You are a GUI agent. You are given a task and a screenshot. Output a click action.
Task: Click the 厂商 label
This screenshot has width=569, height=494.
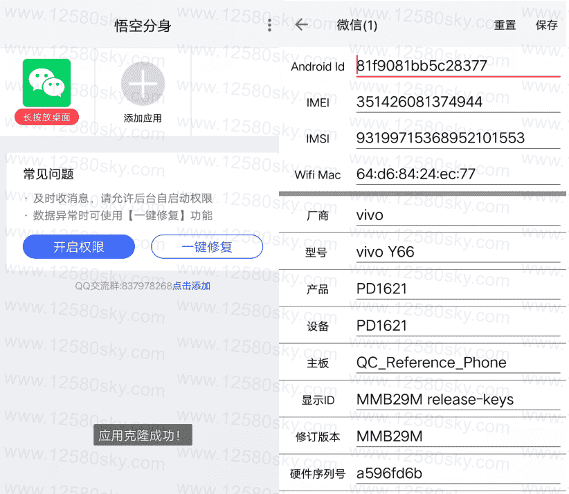tap(318, 216)
